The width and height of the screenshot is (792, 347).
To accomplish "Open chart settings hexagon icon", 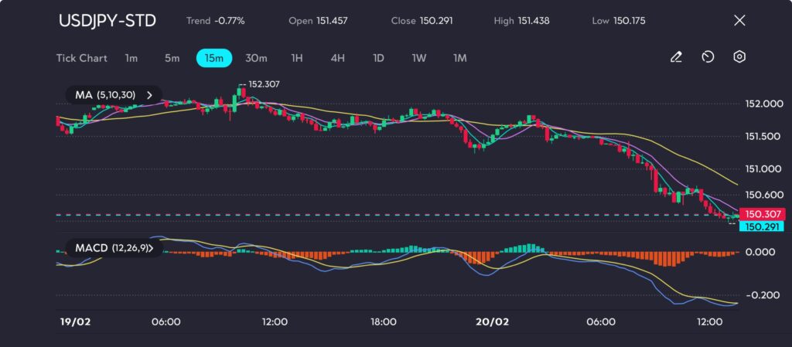I will click(739, 57).
